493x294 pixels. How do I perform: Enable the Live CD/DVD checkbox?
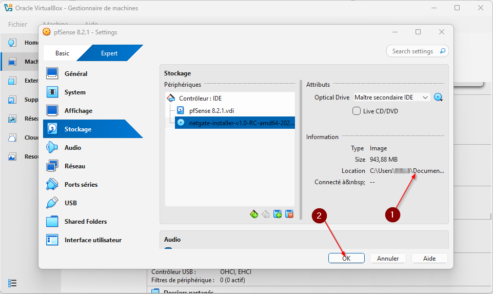pyautogui.click(x=357, y=111)
